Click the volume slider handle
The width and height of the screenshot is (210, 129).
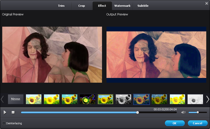[198, 112]
